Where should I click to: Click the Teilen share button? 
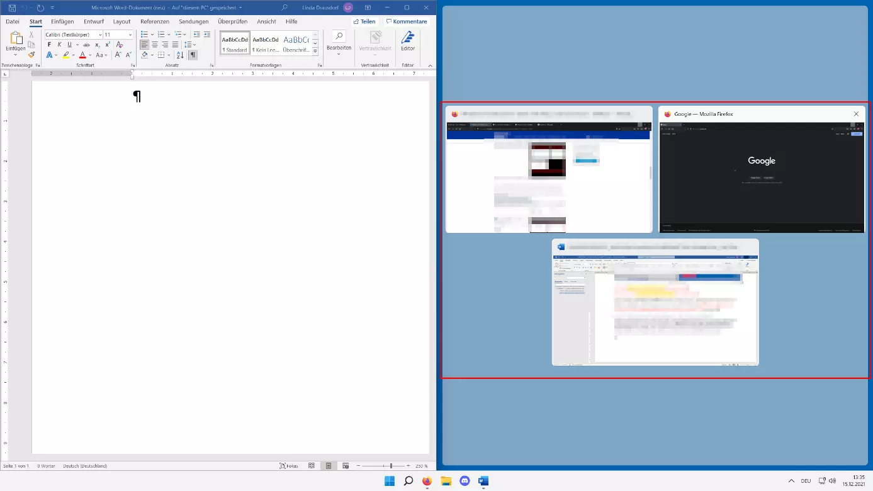tap(364, 21)
